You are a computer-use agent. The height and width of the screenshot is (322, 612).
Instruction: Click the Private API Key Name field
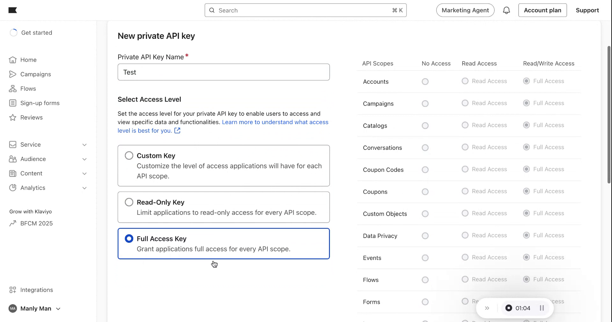point(223,72)
